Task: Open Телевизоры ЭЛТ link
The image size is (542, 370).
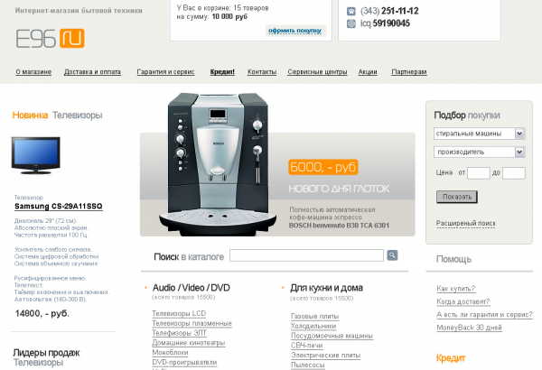Action: (x=180, y=333)
